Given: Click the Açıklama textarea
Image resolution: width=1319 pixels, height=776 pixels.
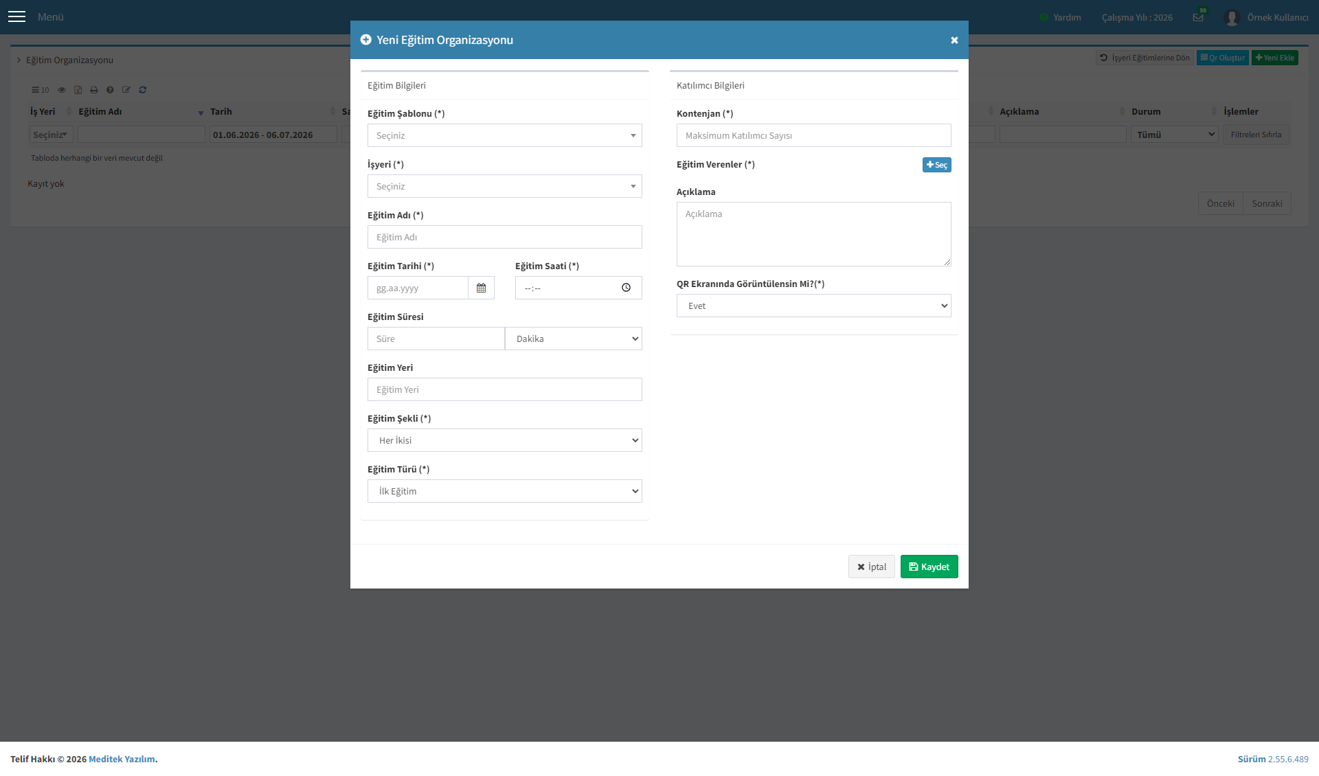Looking at the screenshot, I should (x=814, y=234).
